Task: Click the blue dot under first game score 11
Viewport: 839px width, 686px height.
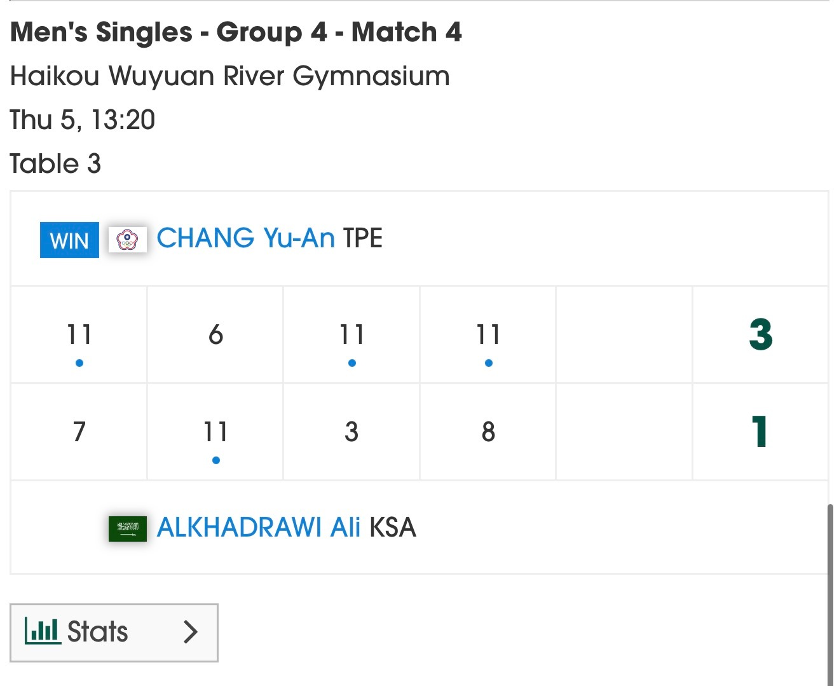Action: [x=79, y=363]
